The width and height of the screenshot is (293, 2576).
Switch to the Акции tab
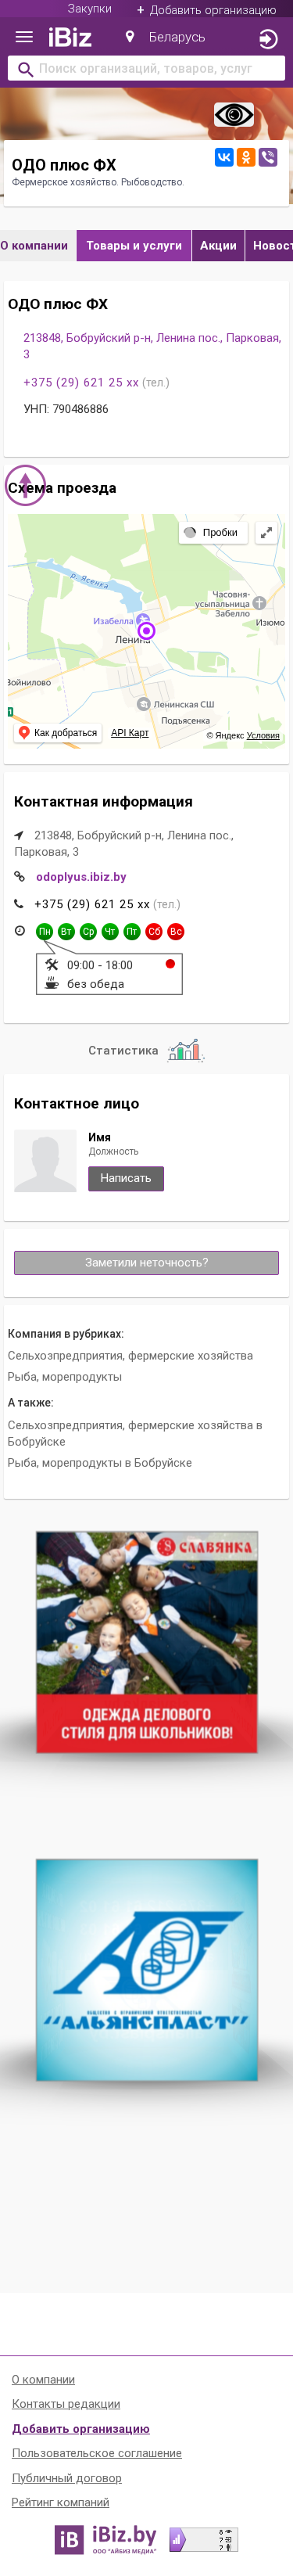218,245
